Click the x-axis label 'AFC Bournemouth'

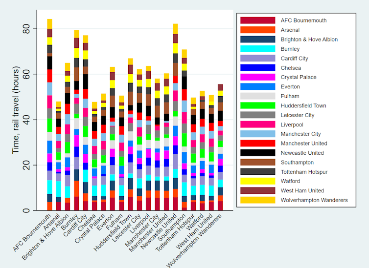32,233
